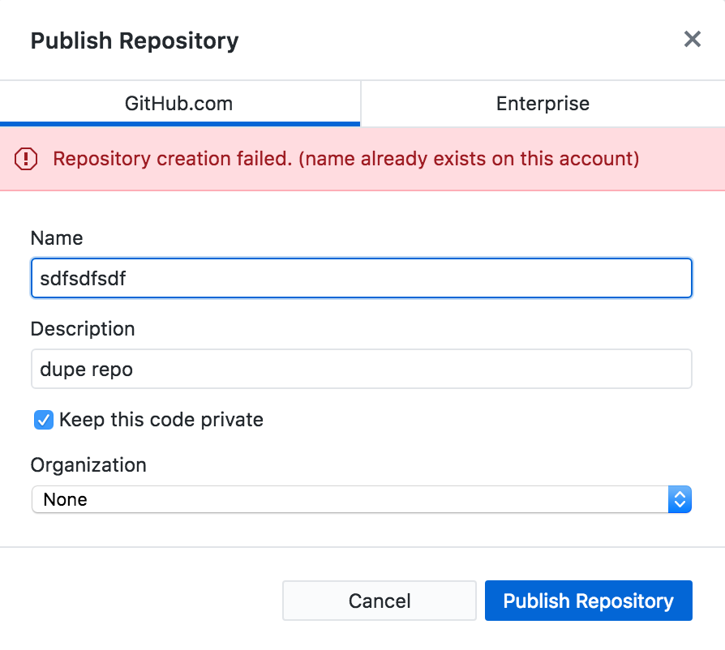The height and width of the screenshot is (650, 725).
Task: Click the blue Publish Repository button
Action: (589, 601)
